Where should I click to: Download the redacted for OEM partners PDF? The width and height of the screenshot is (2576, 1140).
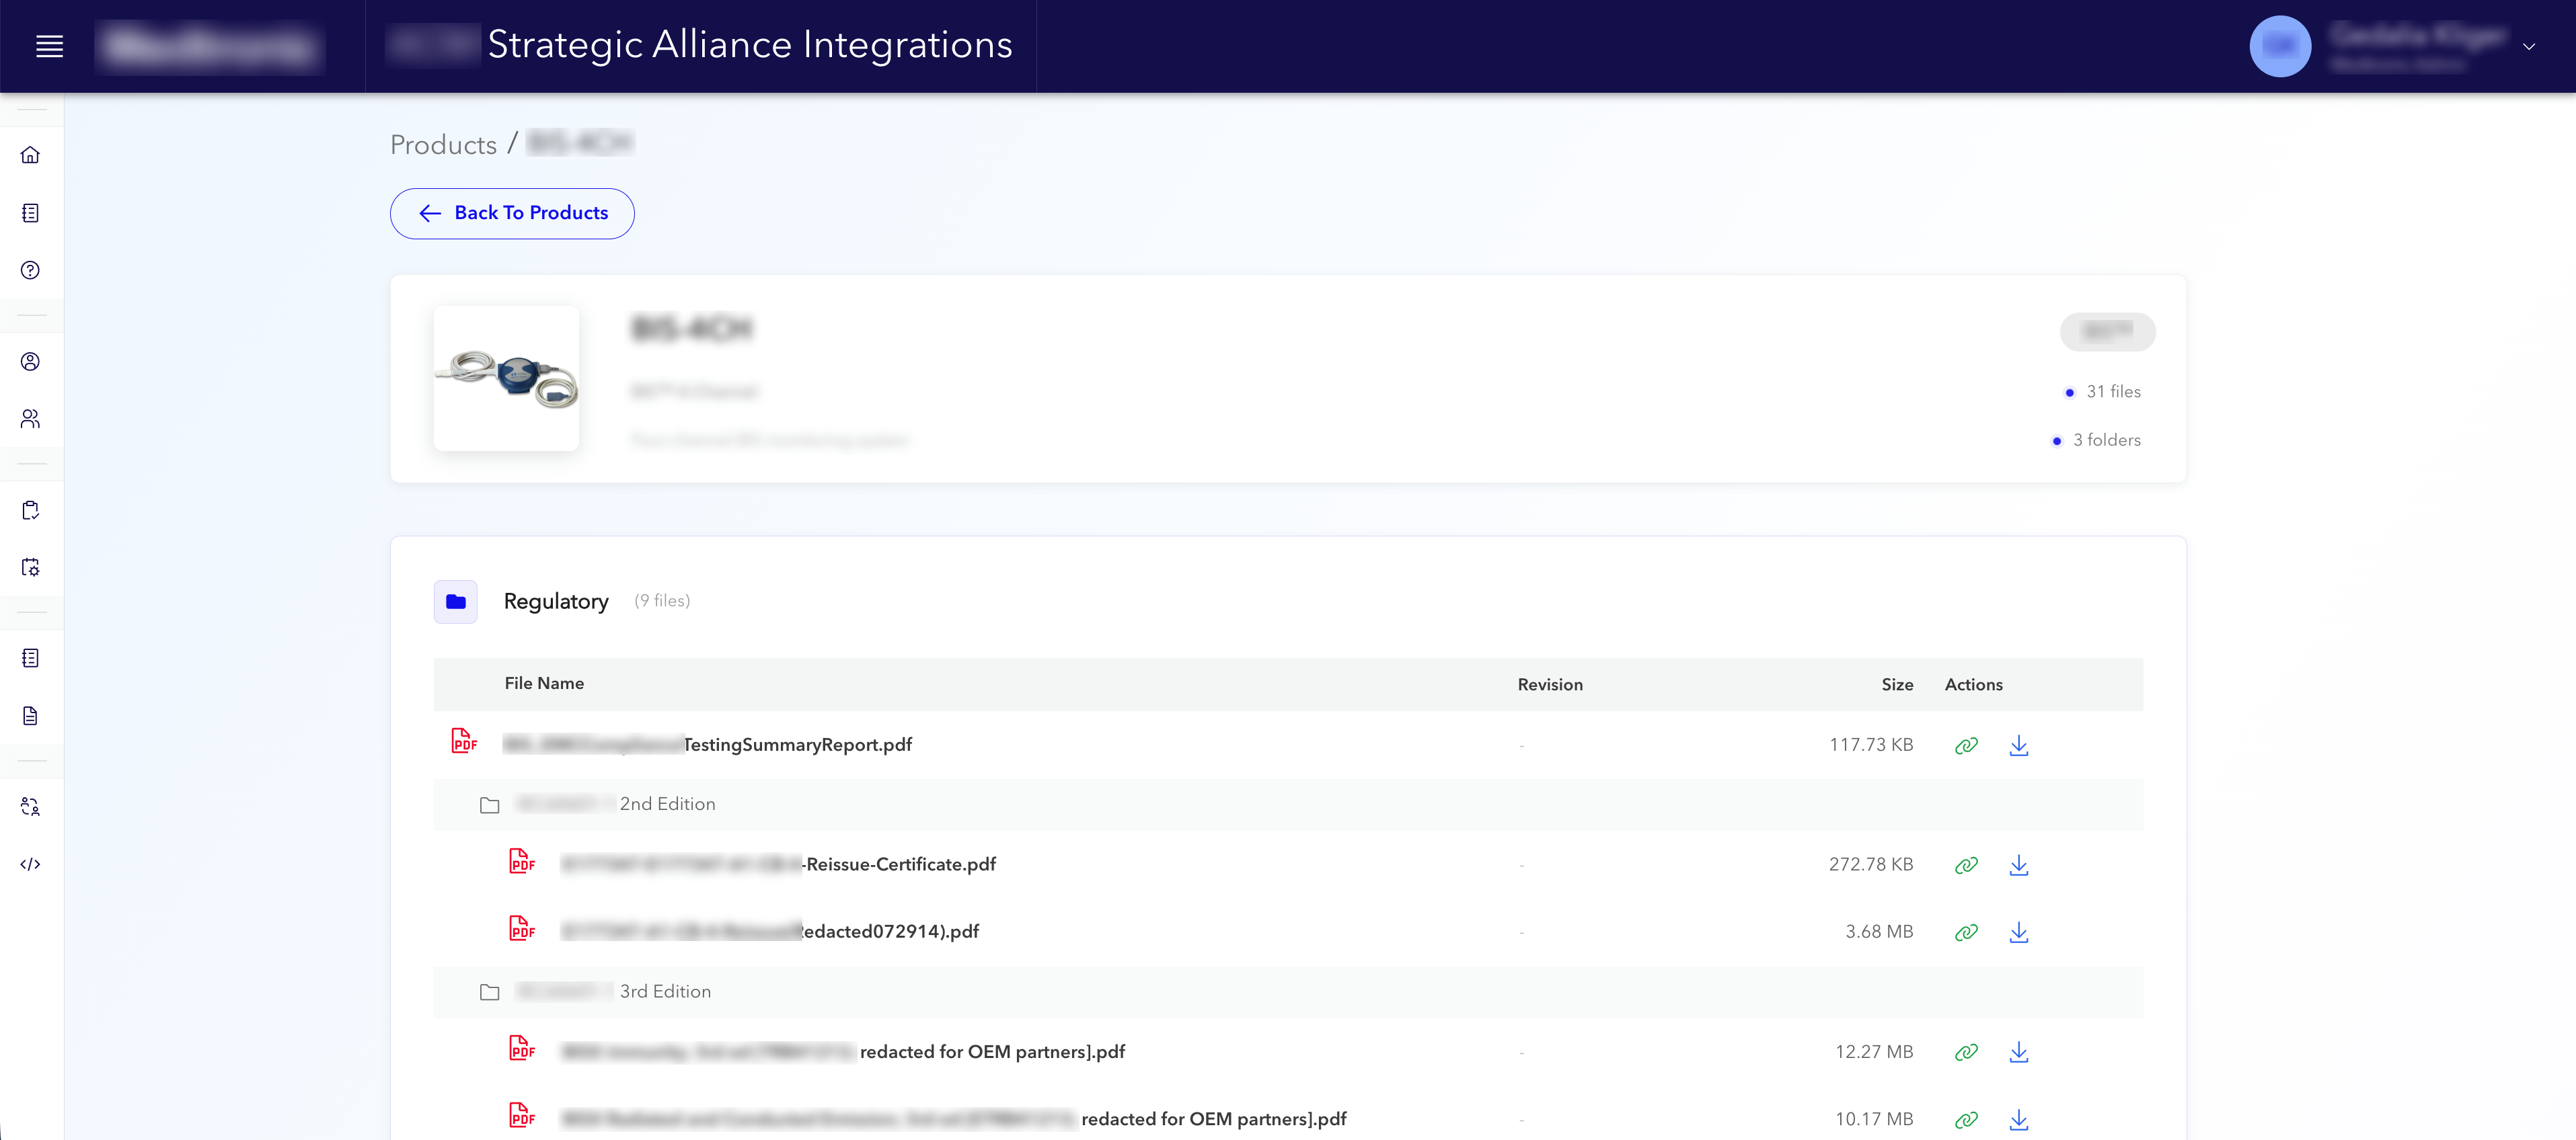[2019, 1052]
